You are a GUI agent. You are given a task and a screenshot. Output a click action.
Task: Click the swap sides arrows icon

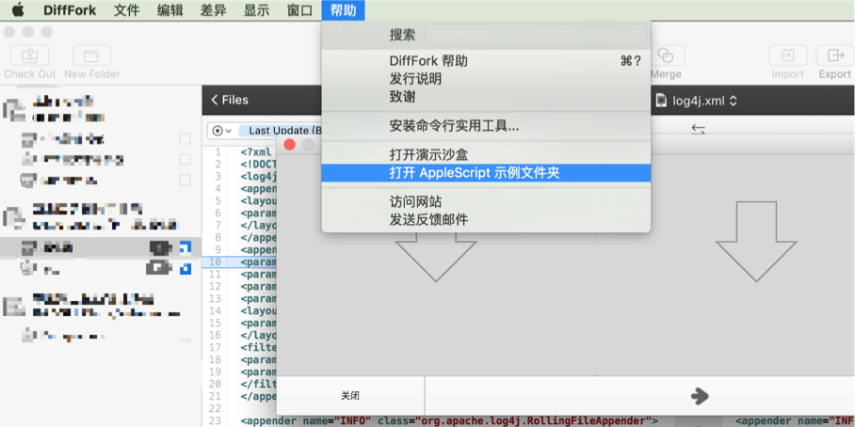coord(698,129)
